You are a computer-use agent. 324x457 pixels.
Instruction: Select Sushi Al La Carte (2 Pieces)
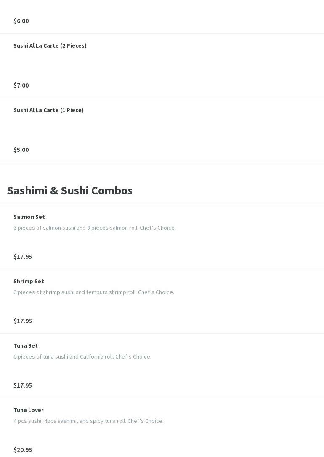[50, 45]
